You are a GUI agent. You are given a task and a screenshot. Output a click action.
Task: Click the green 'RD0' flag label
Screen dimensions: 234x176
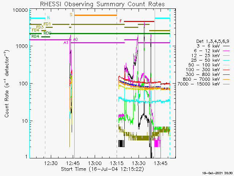48,33
